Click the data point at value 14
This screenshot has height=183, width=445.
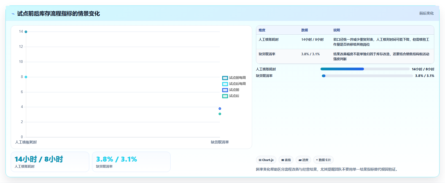(x=26, y=32)
